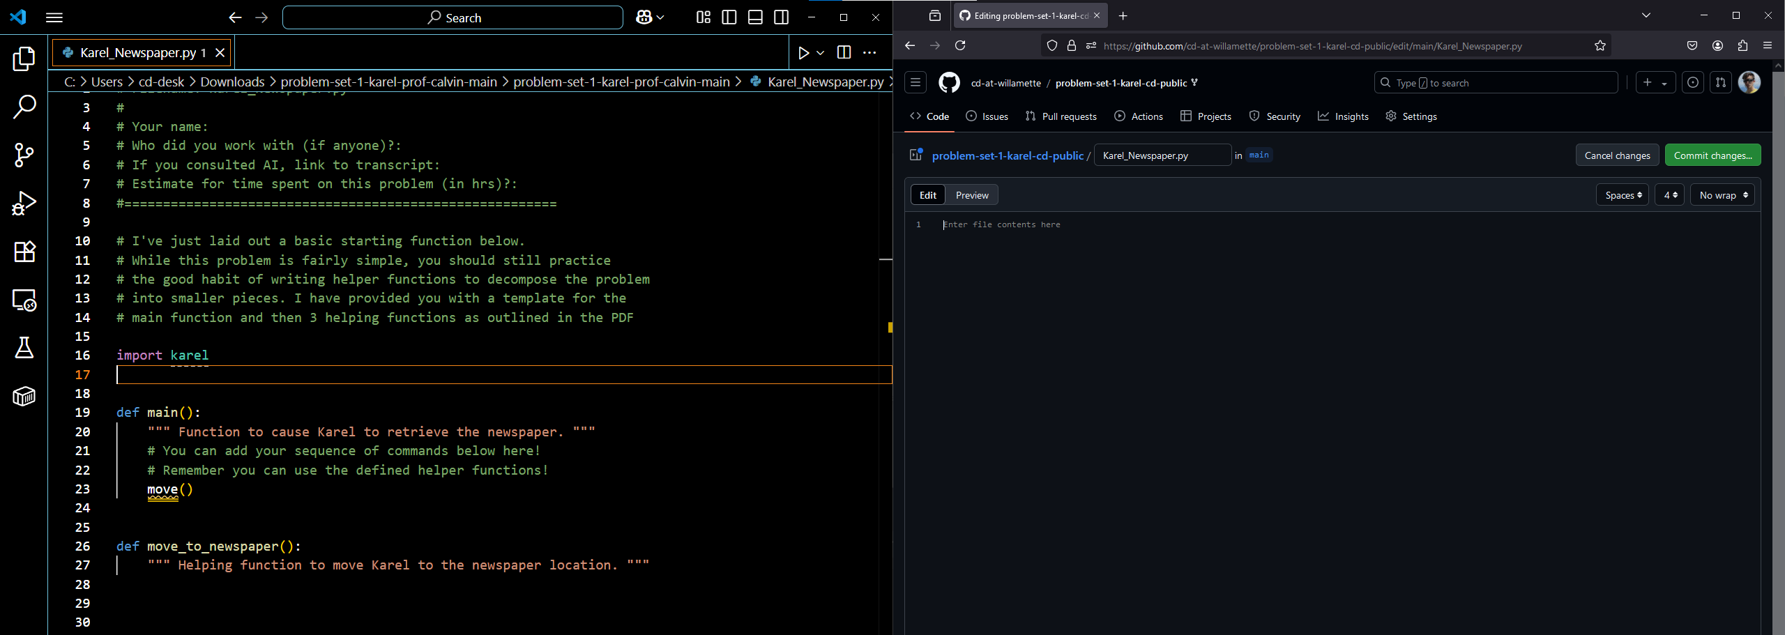Toggle the VS Code Primary Side Bar
This screenshot has height=635, width=1785.
(729, 17)
